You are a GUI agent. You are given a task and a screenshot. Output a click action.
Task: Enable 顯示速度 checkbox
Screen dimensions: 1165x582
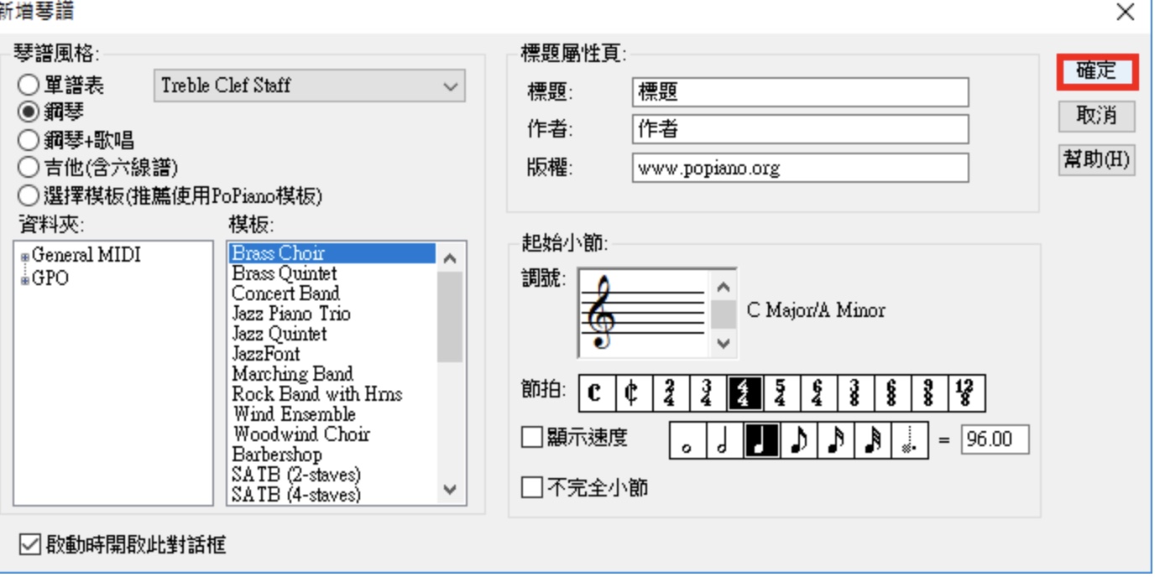tap(532, 437)
